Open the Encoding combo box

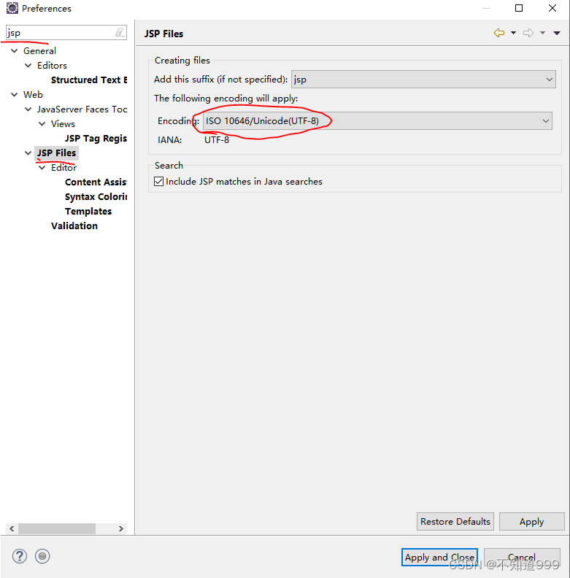[x=377, y=121]
